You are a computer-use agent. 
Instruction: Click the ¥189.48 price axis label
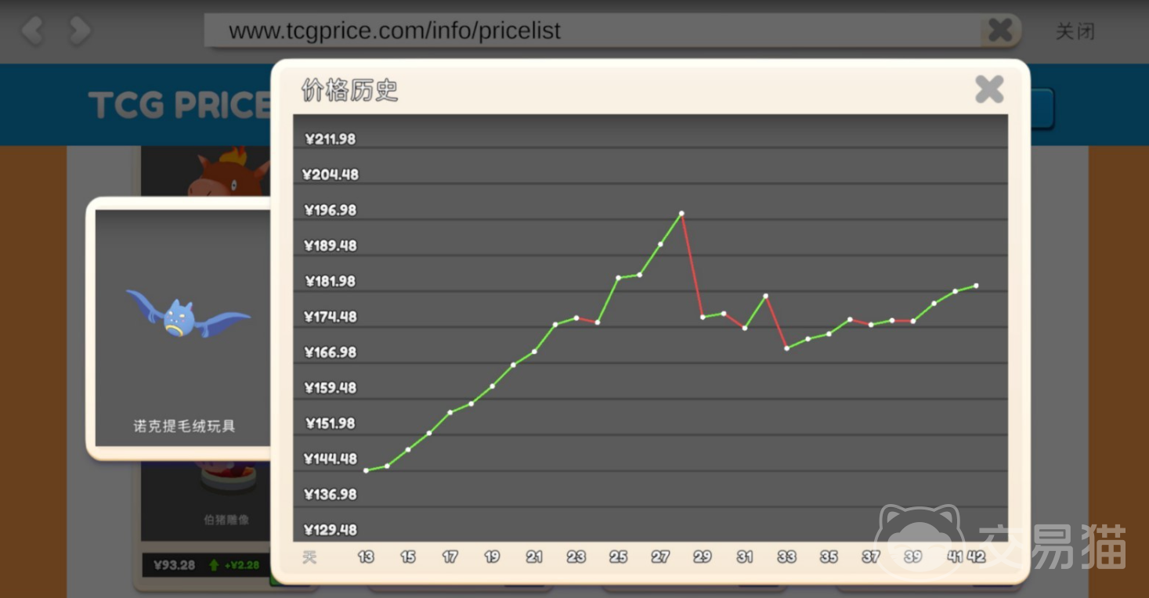click(330, 246)
